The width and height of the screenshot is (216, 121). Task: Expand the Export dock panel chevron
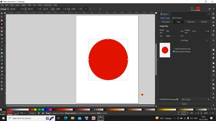tap(209, 14)
